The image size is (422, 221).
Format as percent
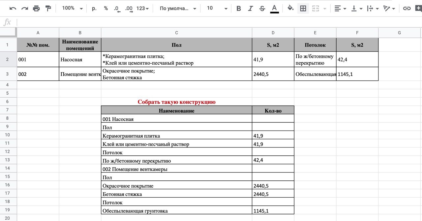pyautogui.click(x=106, y=8)
